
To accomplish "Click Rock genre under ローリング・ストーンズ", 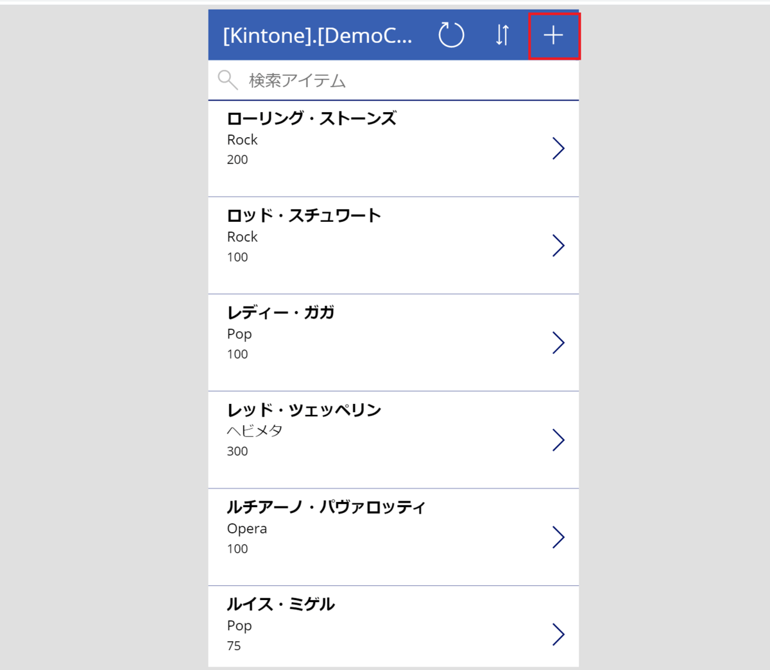I will click(x=243, y=140).
